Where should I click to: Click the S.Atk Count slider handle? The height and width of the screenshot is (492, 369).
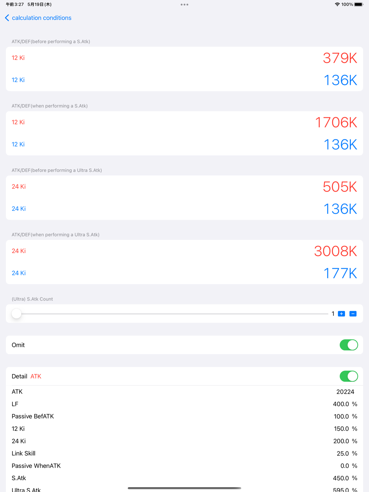pos(16,314)
